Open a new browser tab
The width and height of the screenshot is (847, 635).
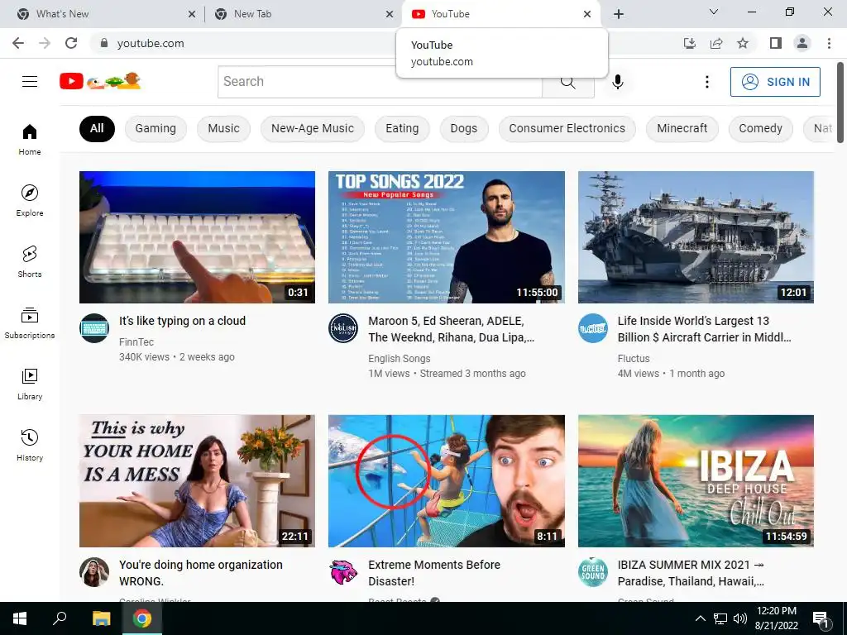[619, 14]
